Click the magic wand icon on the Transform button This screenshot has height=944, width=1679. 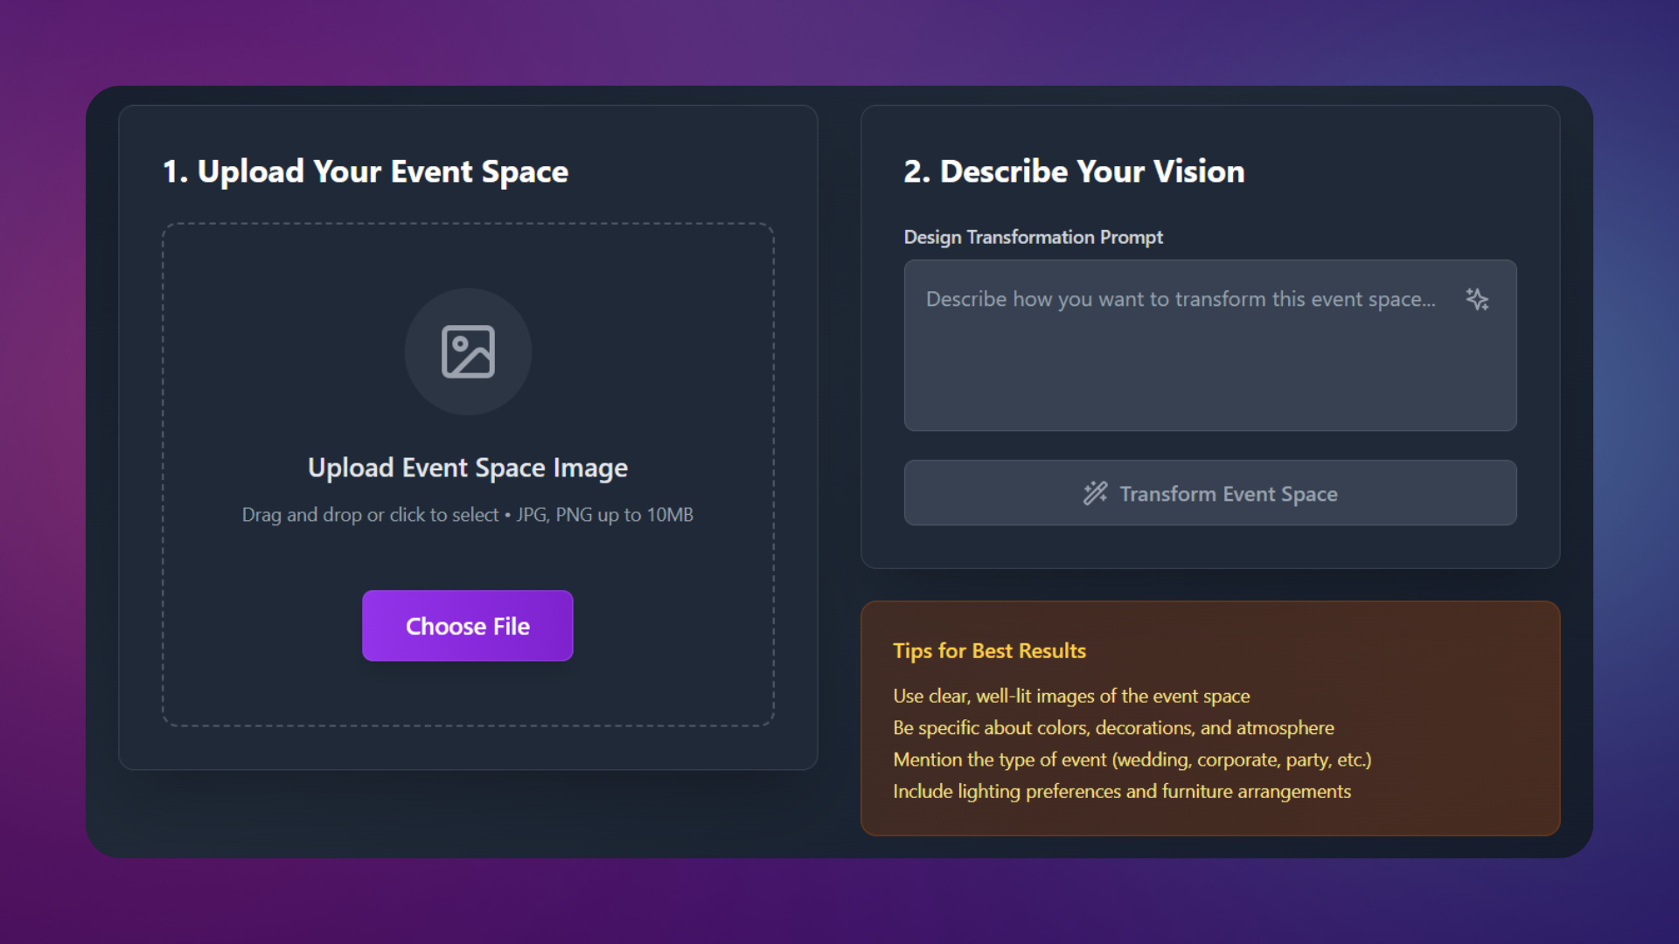pyautogui.click(x=1095, y=493)
